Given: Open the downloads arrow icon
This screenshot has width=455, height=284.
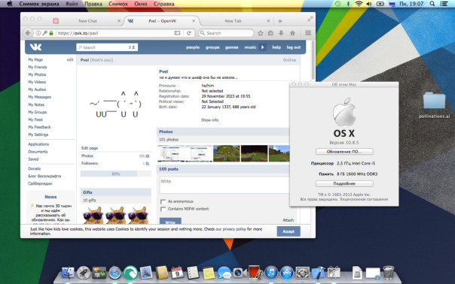Looking at the screenshot, I should coord(281,33).
